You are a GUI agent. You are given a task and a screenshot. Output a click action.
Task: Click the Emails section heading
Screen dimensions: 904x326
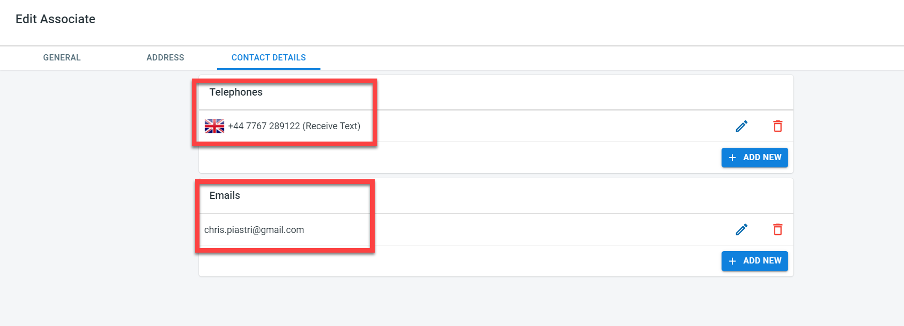point(224,195)
